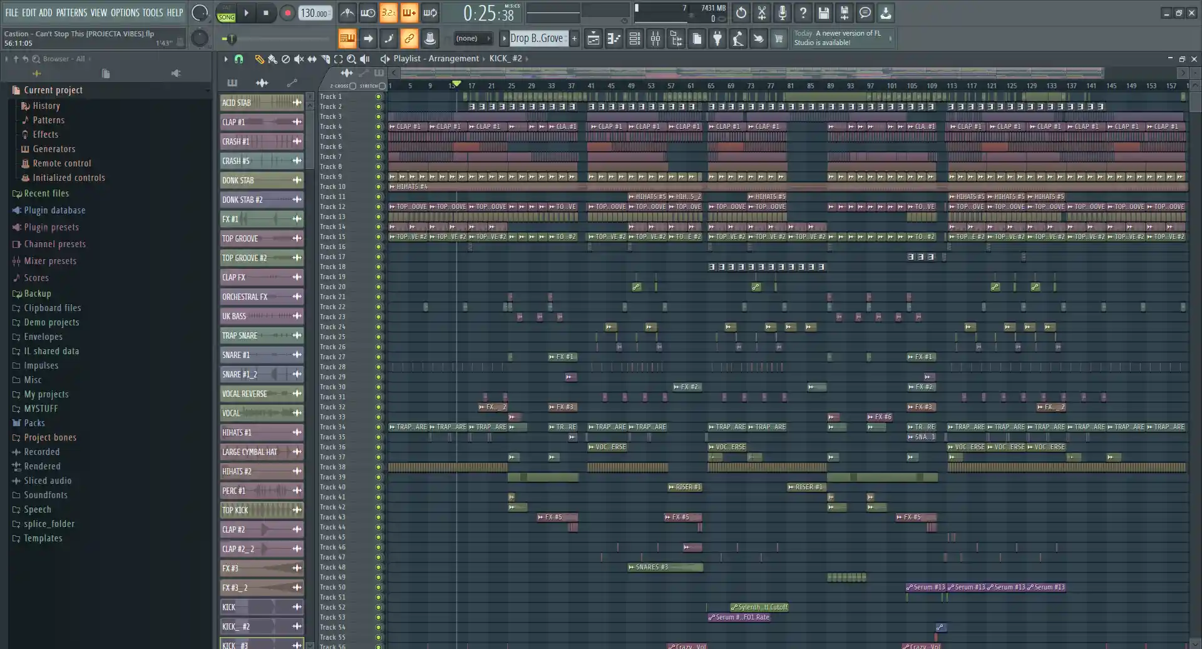Select the playlist Slip tool
The width and height of the screenshot is (1202, 649).
coord(312,59)
